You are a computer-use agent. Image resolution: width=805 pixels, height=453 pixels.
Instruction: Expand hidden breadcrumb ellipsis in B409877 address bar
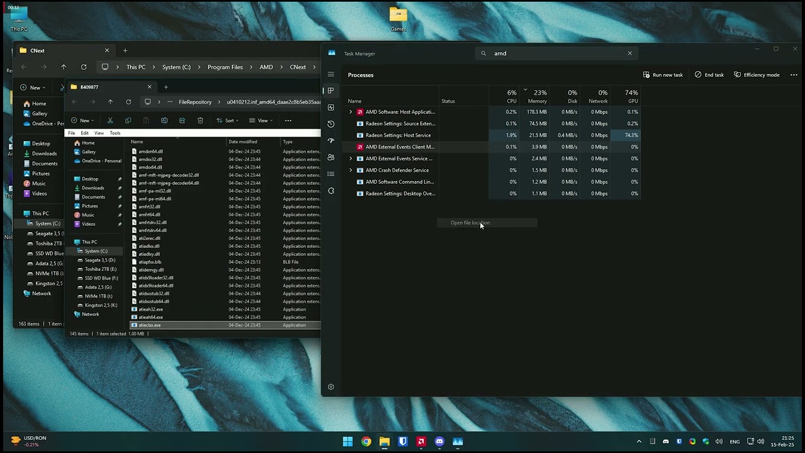tap(169, 102)
